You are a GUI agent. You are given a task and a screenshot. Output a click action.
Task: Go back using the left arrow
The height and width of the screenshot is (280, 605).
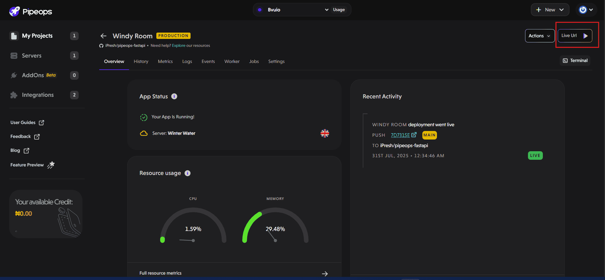(103, 36)
